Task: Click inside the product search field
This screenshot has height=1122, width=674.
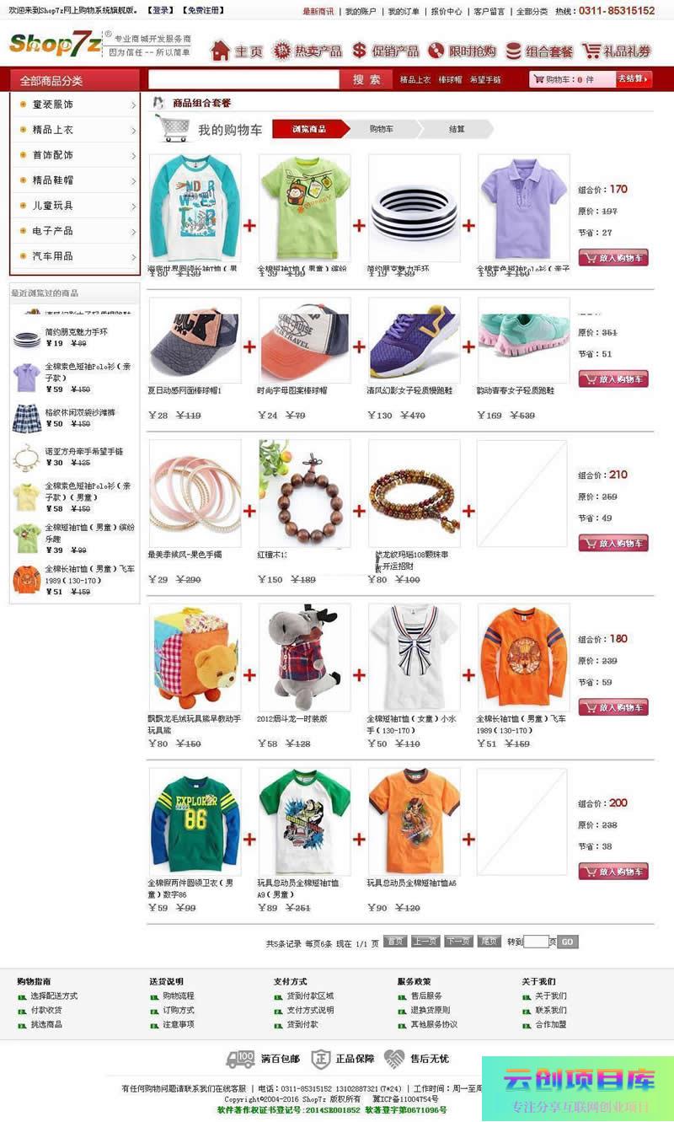Action: point(244,79)
